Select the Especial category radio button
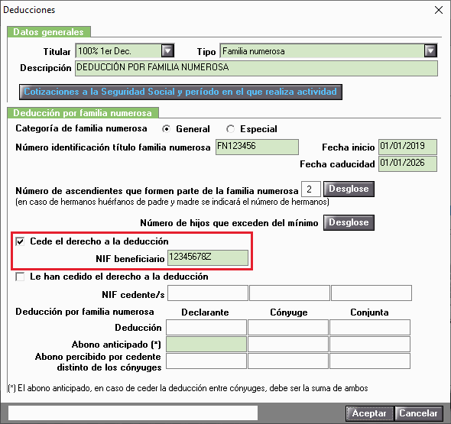 coord(230,129)
